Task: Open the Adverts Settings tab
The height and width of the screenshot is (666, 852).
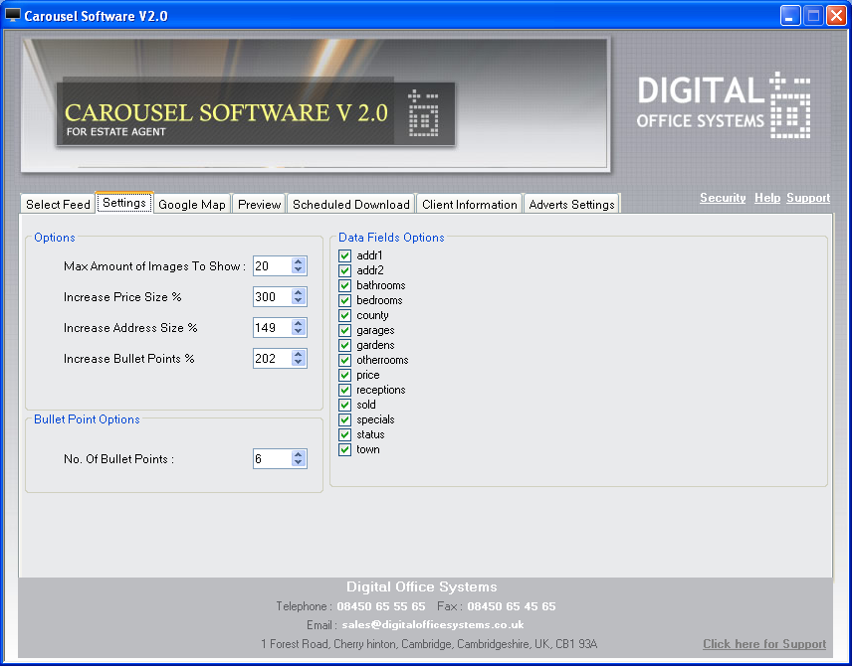Action: tap(571, 205)
